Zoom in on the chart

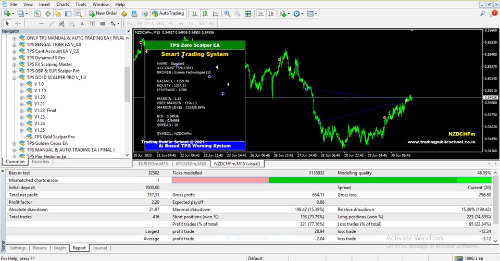tap(227, 14)
